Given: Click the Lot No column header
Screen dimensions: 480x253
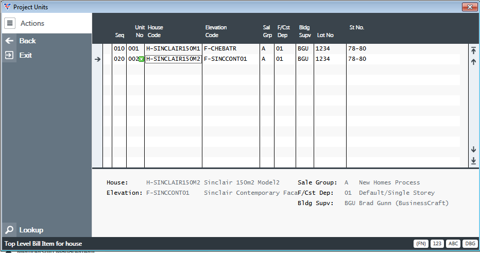Looking at the screenshot, I should click(x=325, y=35).
